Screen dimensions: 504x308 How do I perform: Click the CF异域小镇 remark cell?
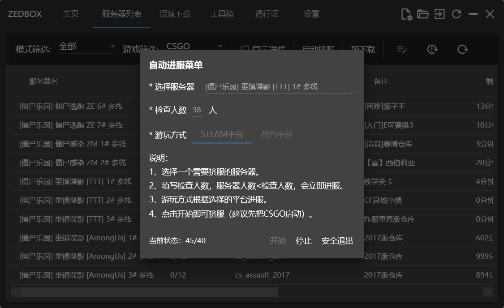pyautogui.click(x=383, y=200)
